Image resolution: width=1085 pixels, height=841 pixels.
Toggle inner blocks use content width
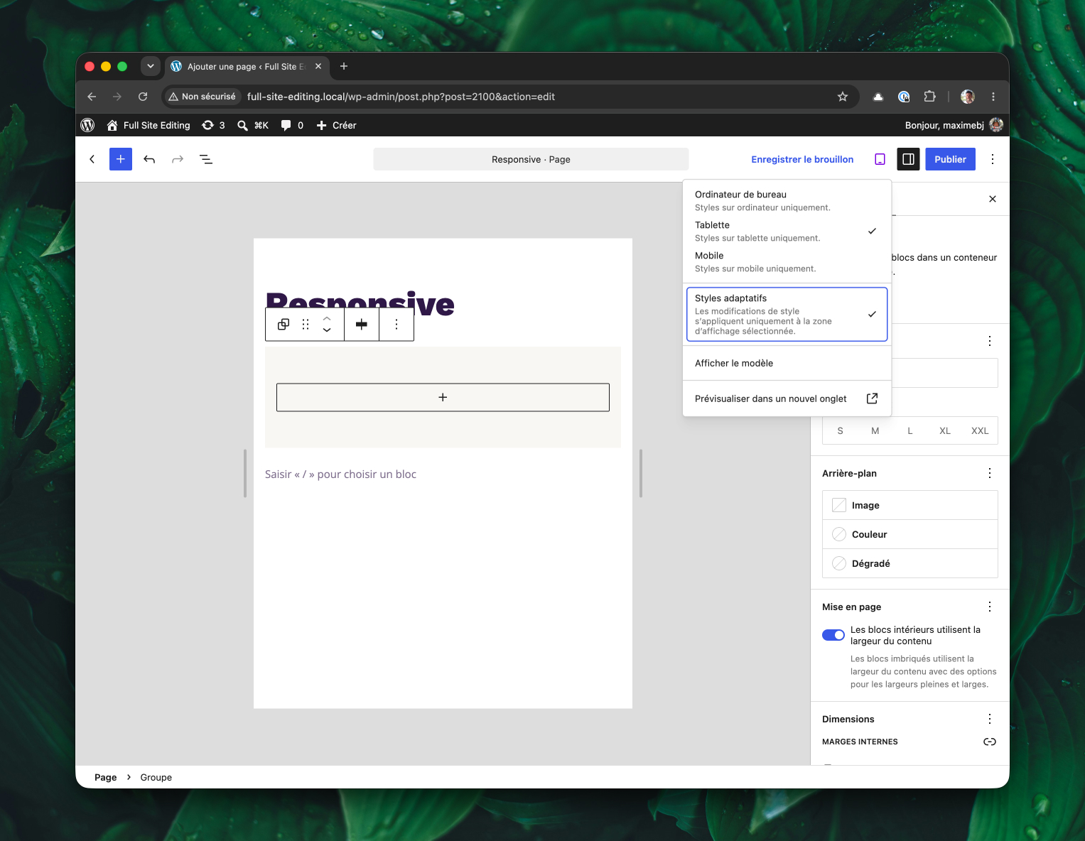point(833,635)
